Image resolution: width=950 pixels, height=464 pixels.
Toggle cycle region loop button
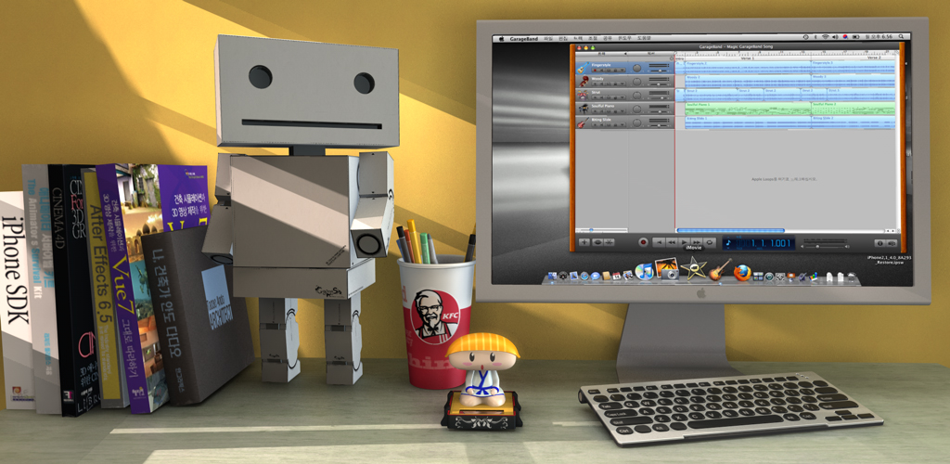(710, 242)
